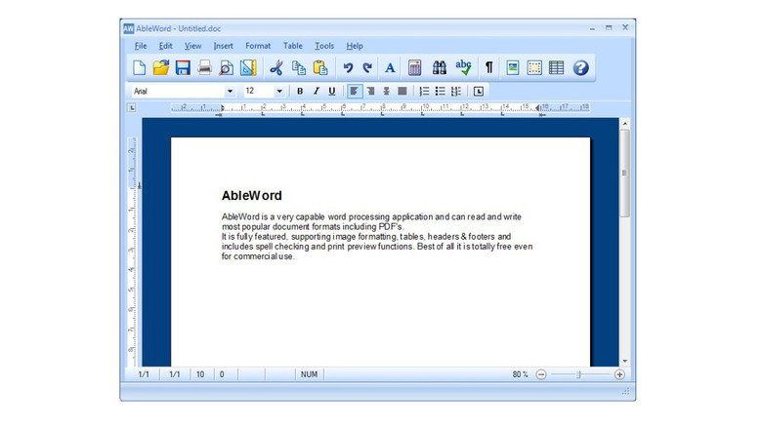This screenshot has width=762, height=427.
Task: Open a file with folder icon
Action: click(161, 68)
